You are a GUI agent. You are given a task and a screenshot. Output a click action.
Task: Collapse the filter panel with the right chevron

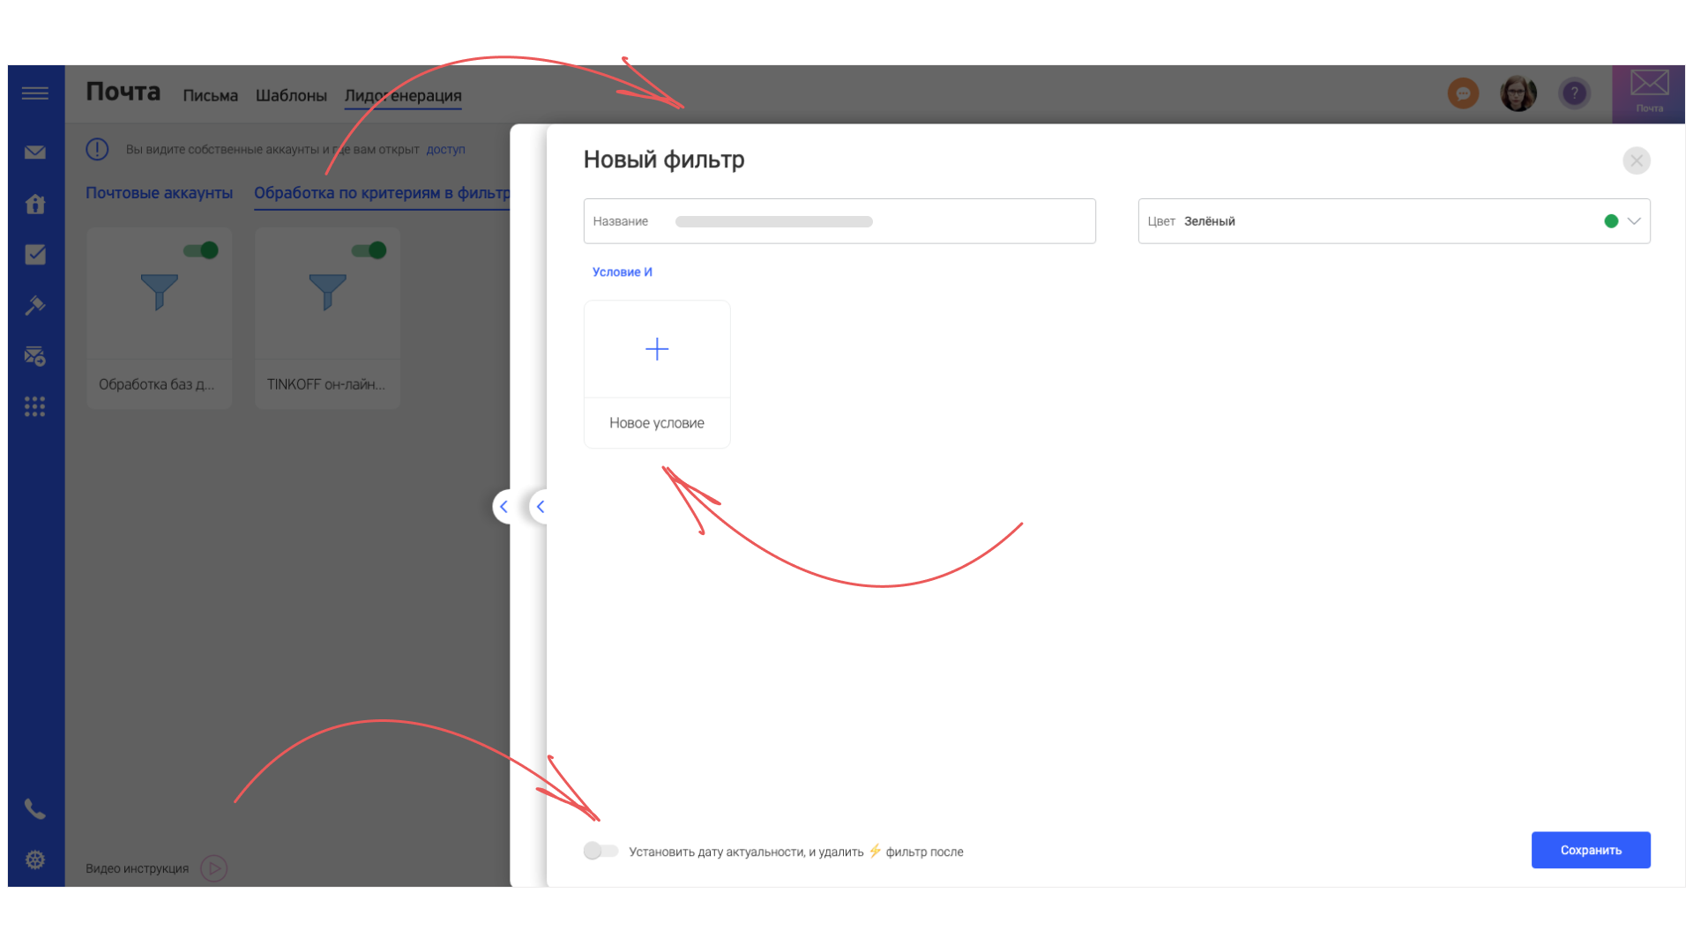541,507
